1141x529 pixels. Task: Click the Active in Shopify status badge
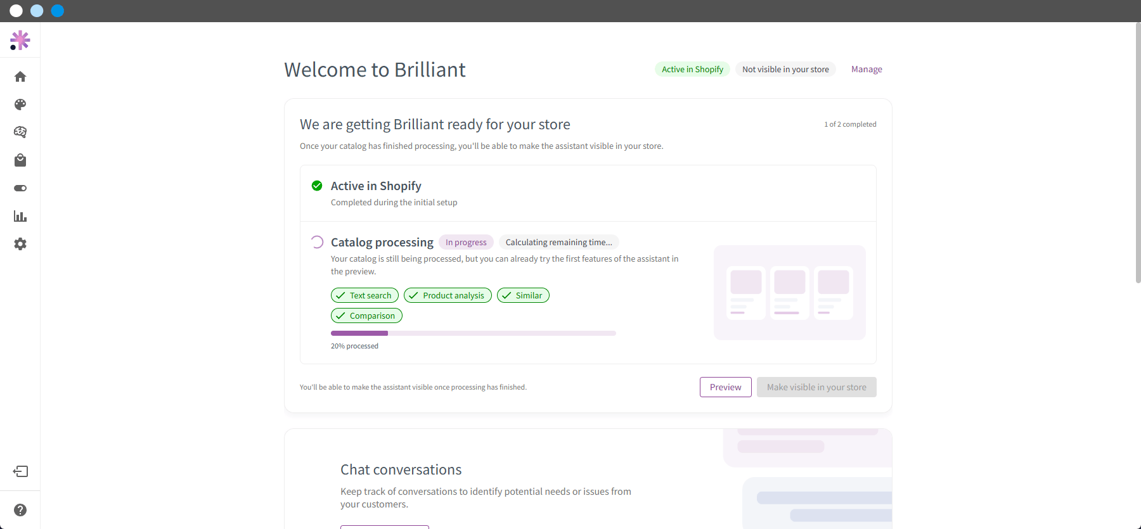(693, 69)
